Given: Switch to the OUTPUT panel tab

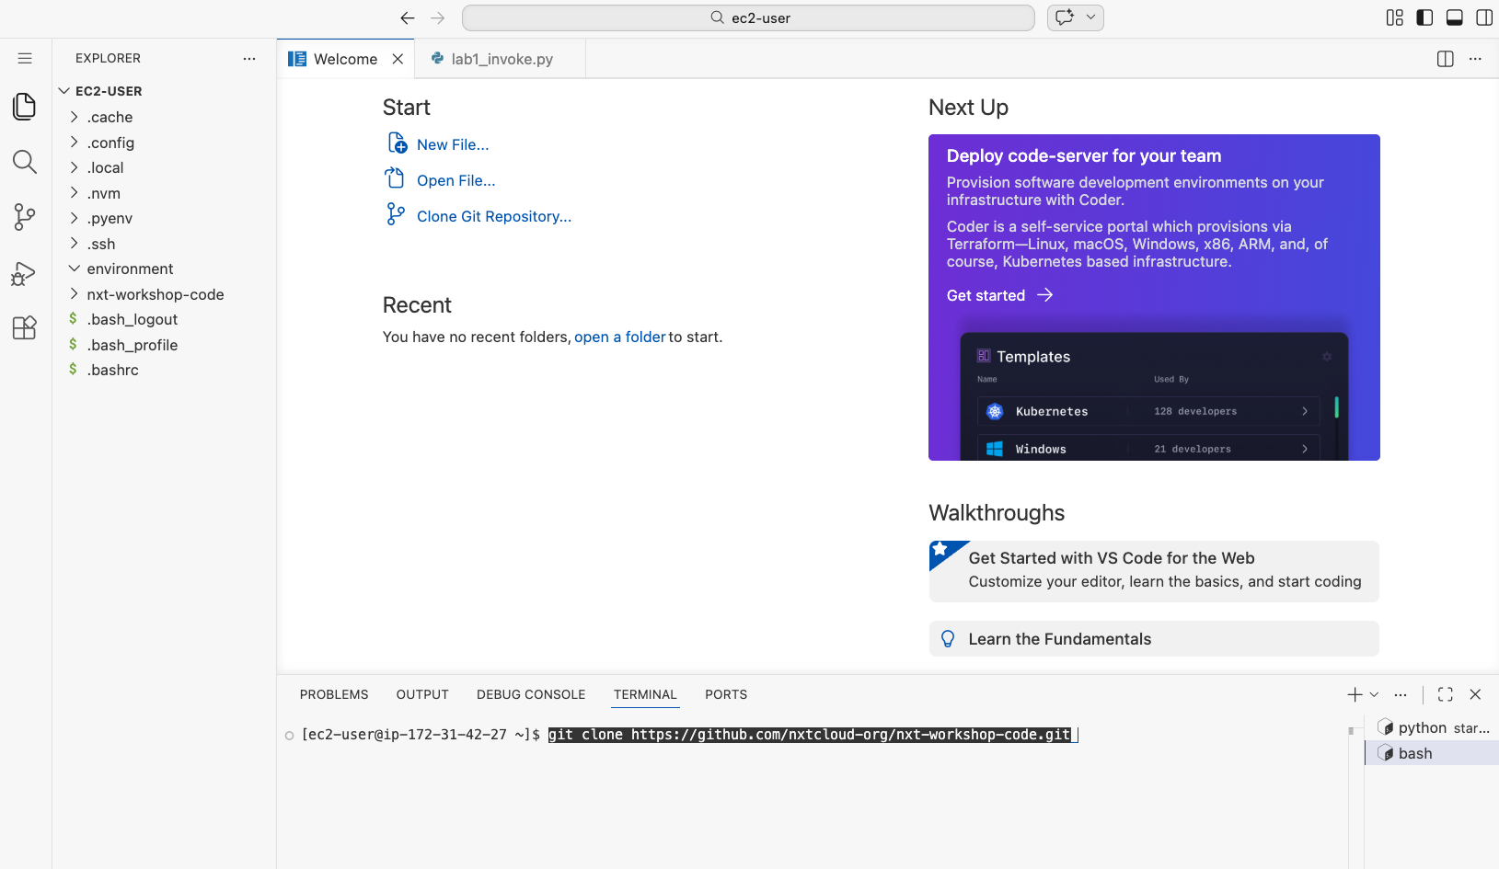Looking at the screenshot, I should click(x=422, y=694).
